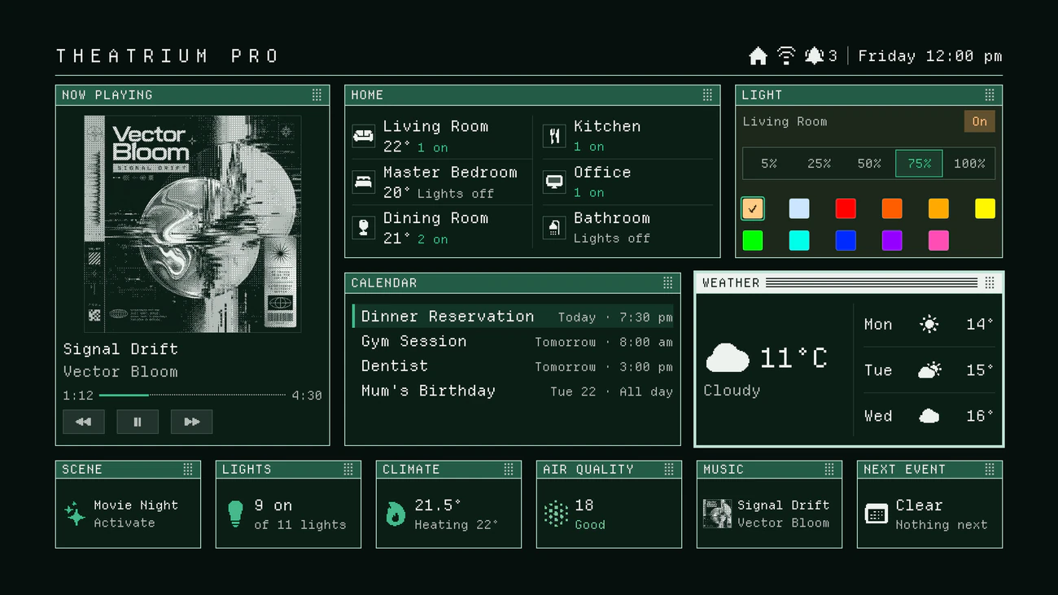Screen dimensions: 1058x595
Task: Click the Dining Room wine glass icon
Action: point(364,228)
